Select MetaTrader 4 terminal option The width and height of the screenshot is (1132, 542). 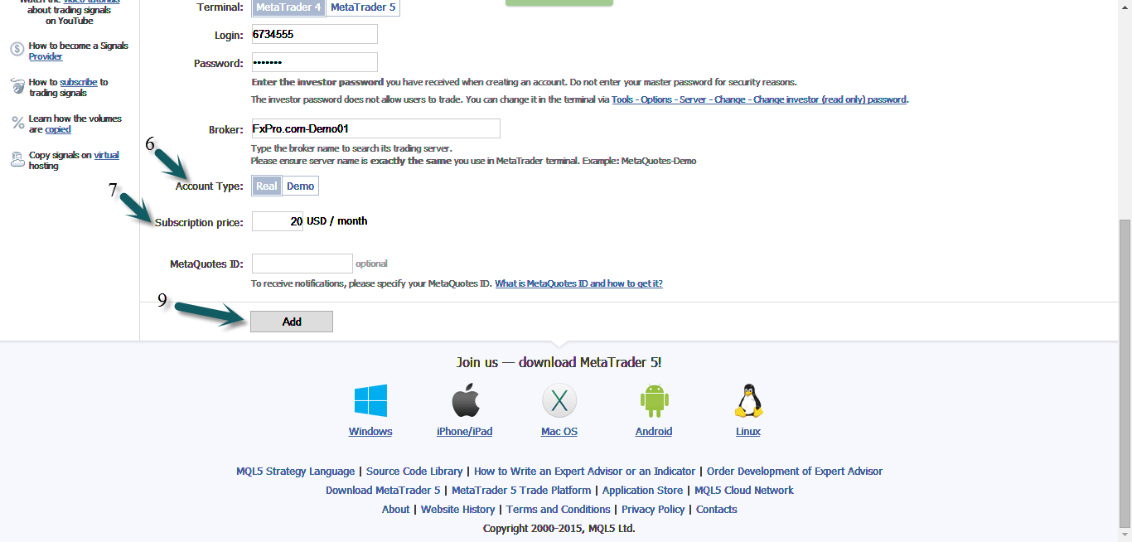[289, 7]
